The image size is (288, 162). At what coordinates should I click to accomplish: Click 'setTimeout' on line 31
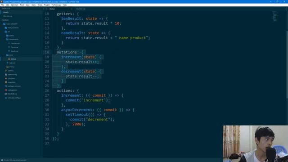77,115
